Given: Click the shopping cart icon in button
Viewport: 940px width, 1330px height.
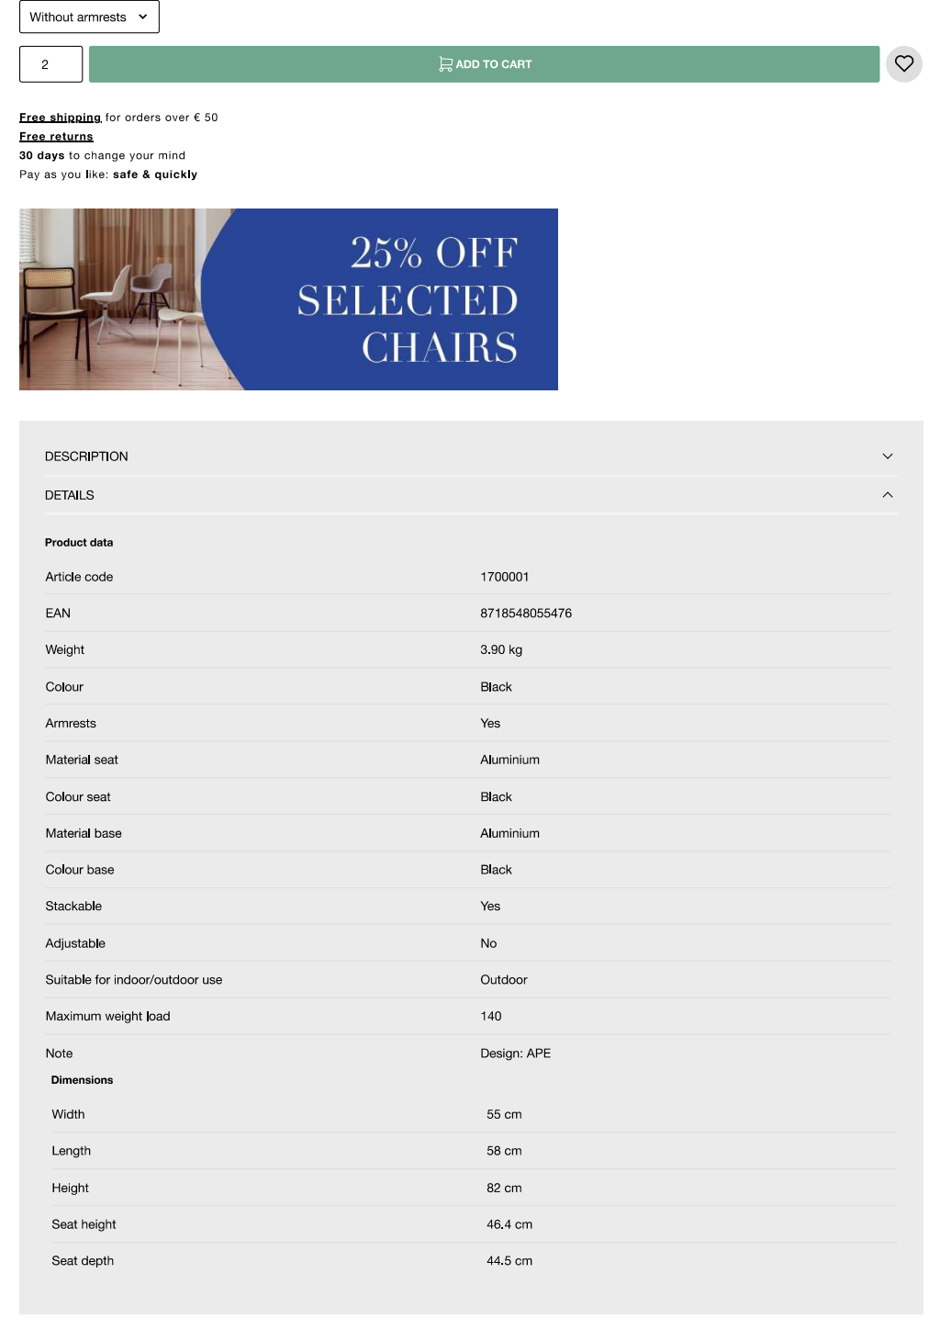Looking at the screenshot, I should (445, 64).
